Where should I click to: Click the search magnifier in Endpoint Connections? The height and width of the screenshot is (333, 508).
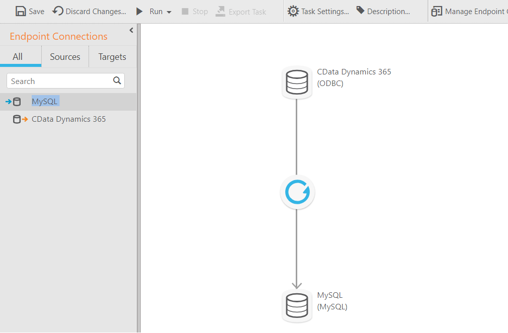[117, 80]
